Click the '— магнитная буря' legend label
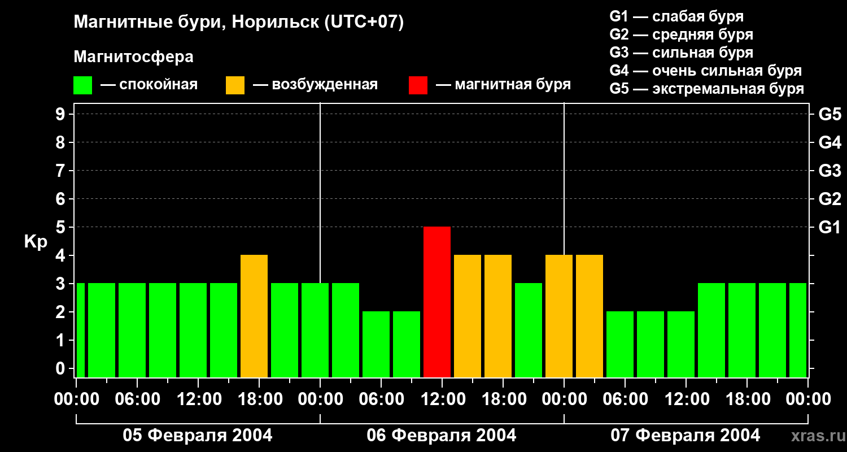This screenshot has width=847, height=452. click(x=504, y=85)
